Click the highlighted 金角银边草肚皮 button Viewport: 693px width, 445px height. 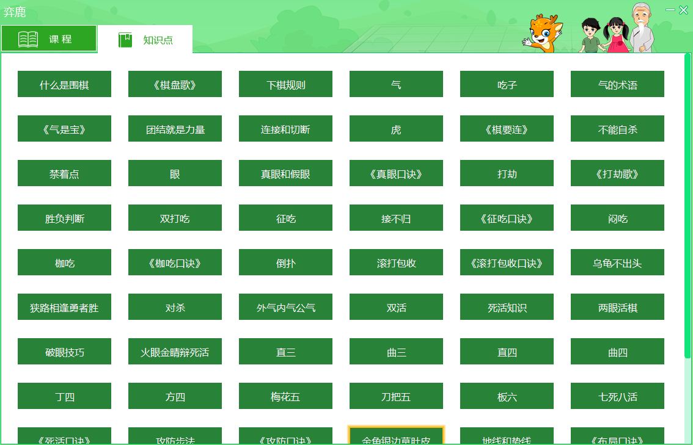396,436
